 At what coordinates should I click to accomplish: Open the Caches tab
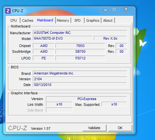click(28, 20)
